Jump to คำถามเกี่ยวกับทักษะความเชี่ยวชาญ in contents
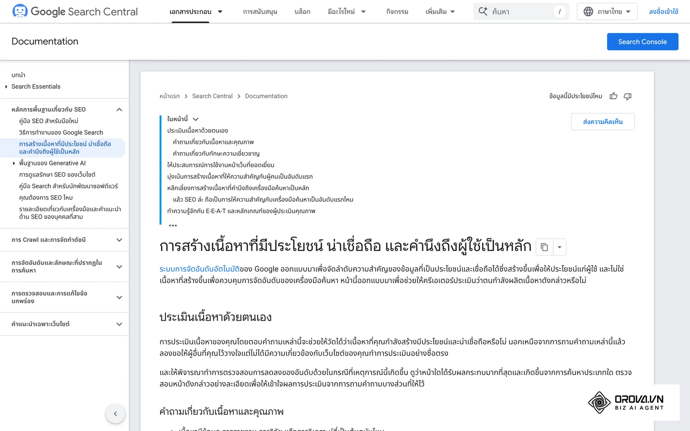 [x=216, y=153]
